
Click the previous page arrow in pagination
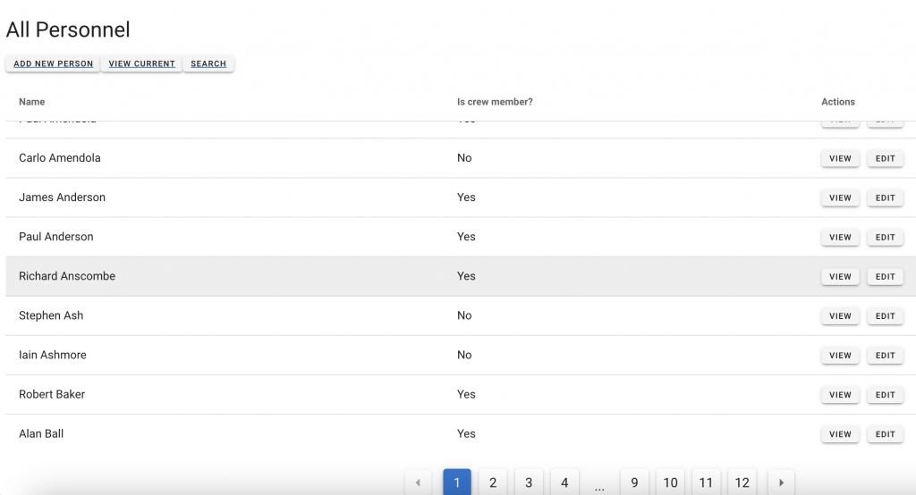click(418, 482)
